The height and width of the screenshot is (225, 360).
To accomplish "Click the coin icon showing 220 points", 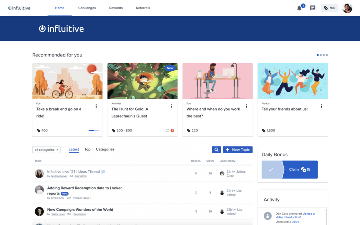I will pyautogui.click(x=188, y=130).
